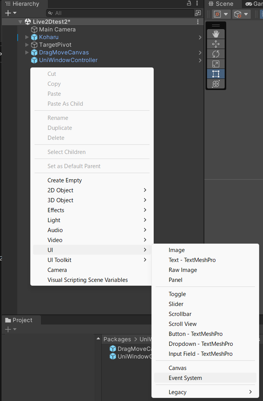Select the Hand (view) tool in the Scene toolbar

coord(216,34)
